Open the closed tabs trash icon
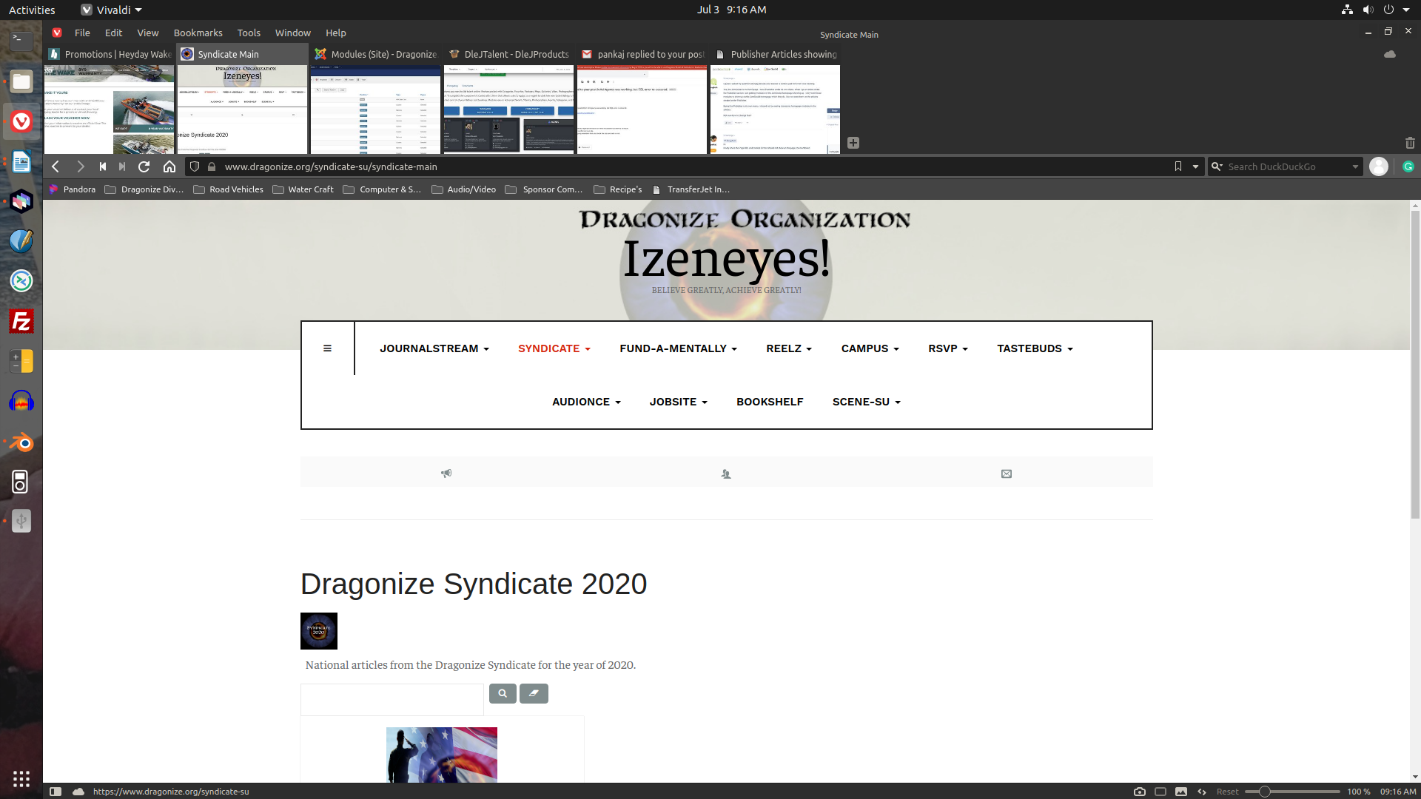The width and height of the screenshot is (1421, 799). point(1409,143)
